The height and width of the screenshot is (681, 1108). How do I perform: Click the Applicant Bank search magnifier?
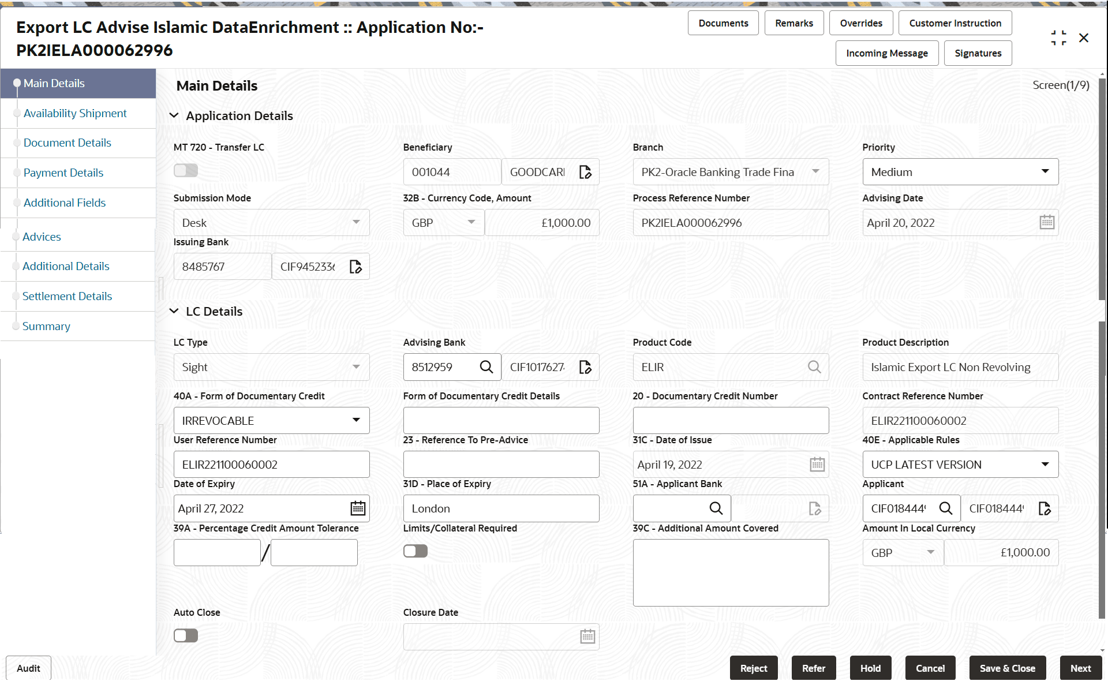[716, 508]
